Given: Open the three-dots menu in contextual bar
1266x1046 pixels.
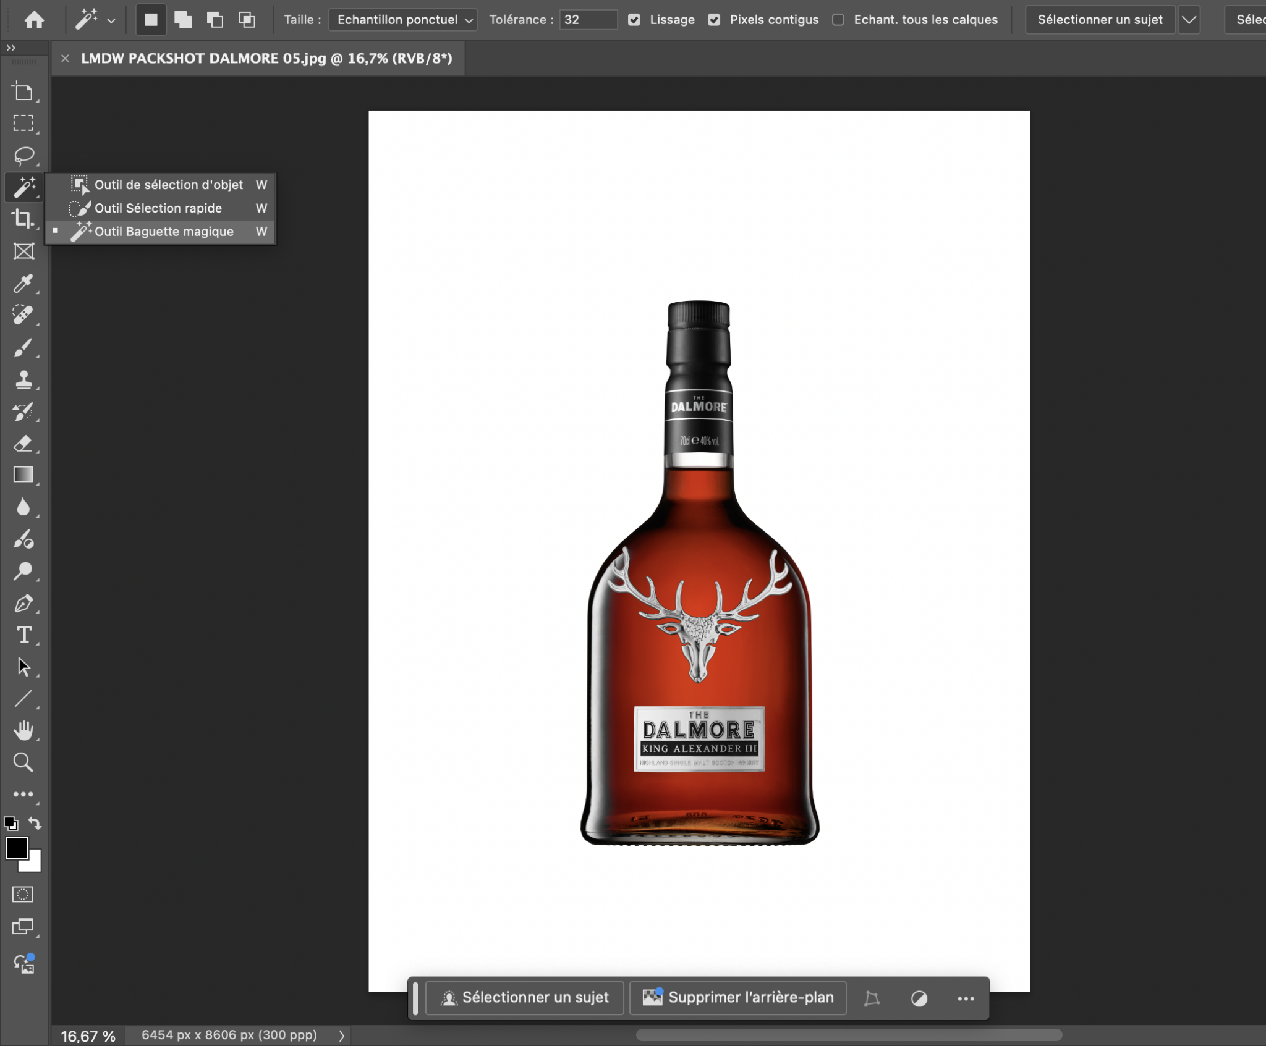Looking at the screenshot, I should tap(966, 998).
